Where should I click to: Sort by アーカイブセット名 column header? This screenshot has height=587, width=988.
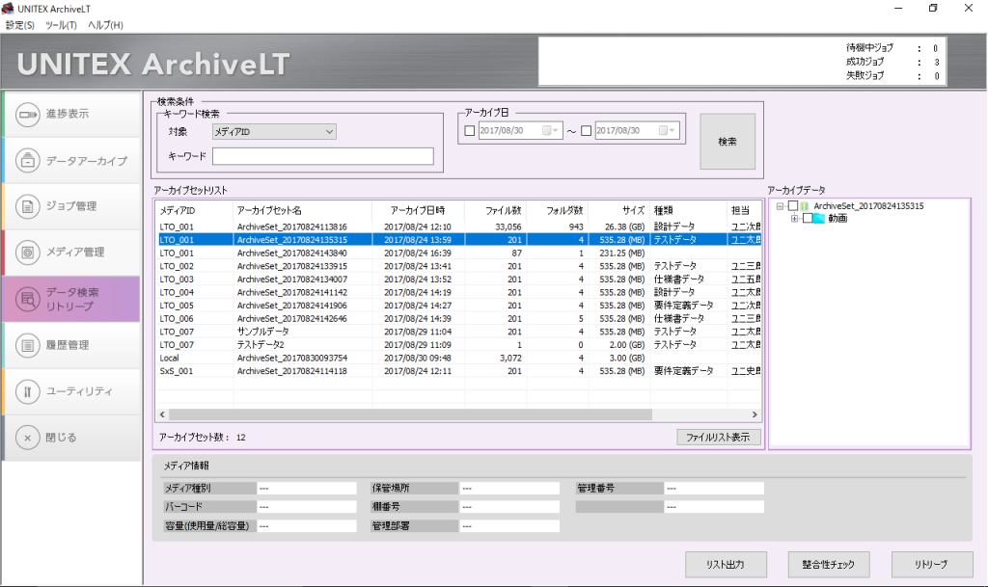click(302, 210)
